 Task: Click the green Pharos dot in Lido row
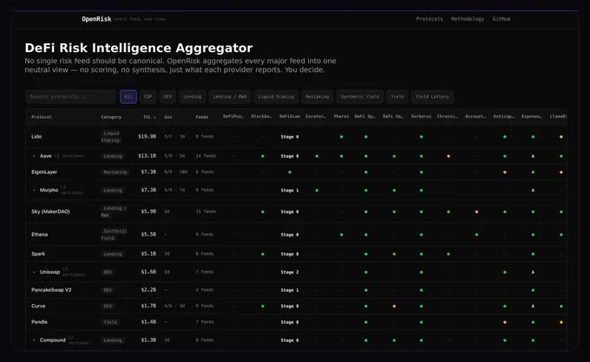(341, 137)
